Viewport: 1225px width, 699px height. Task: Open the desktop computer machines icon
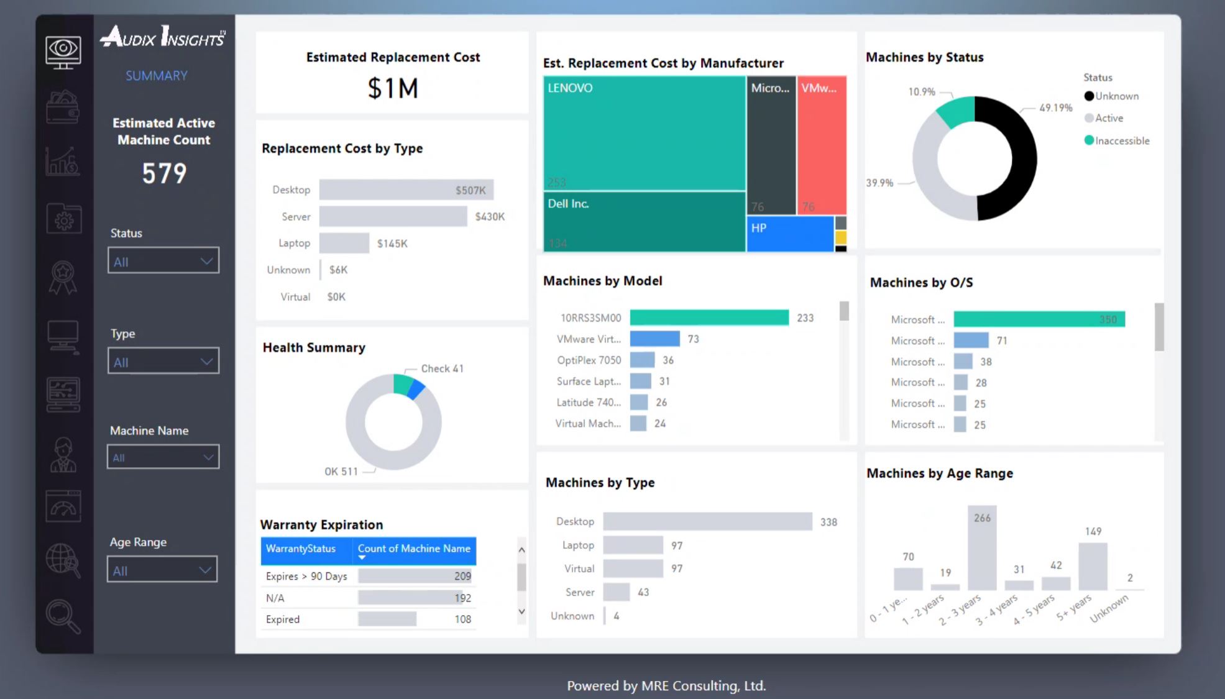click(63, 337)
